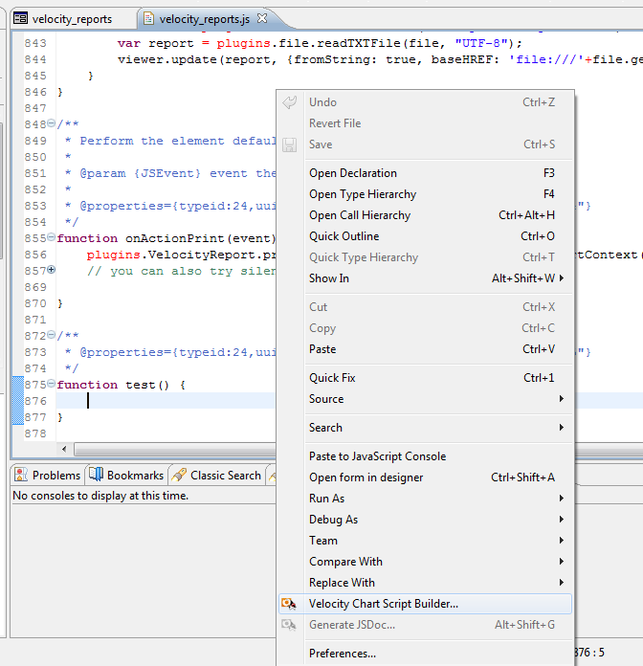The image size is (643, 666).
Task: Expand the Search submenu
Action: pyautogui.click(x=425, y=428)
